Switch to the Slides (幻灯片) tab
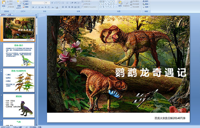Screen dimensions: 200x128 click(3, 14)
